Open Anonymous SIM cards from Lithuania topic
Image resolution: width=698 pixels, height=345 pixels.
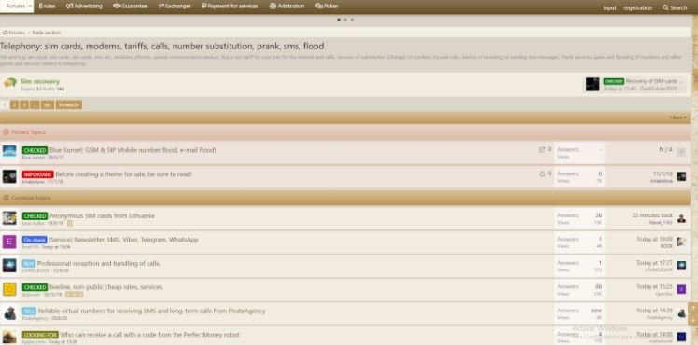[102, 215]
